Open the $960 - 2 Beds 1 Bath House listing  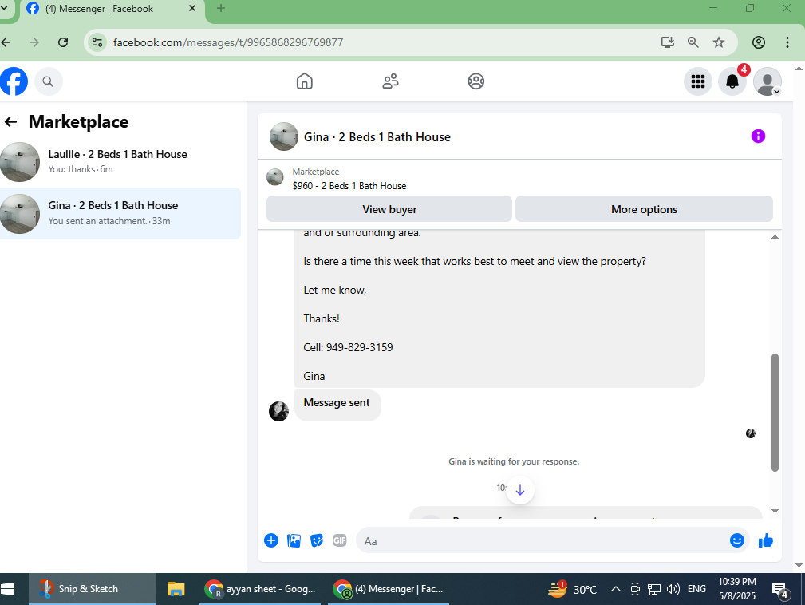pos(349,186)
